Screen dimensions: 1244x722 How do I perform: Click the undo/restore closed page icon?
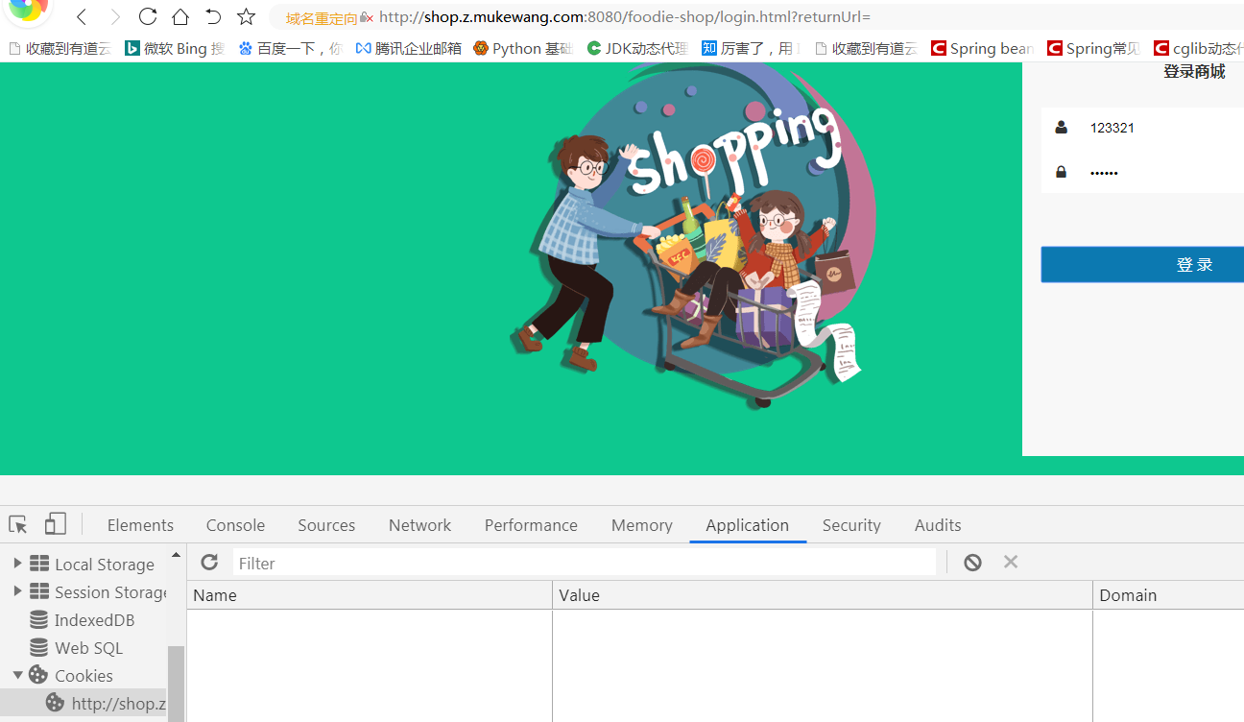pos(213,16)
